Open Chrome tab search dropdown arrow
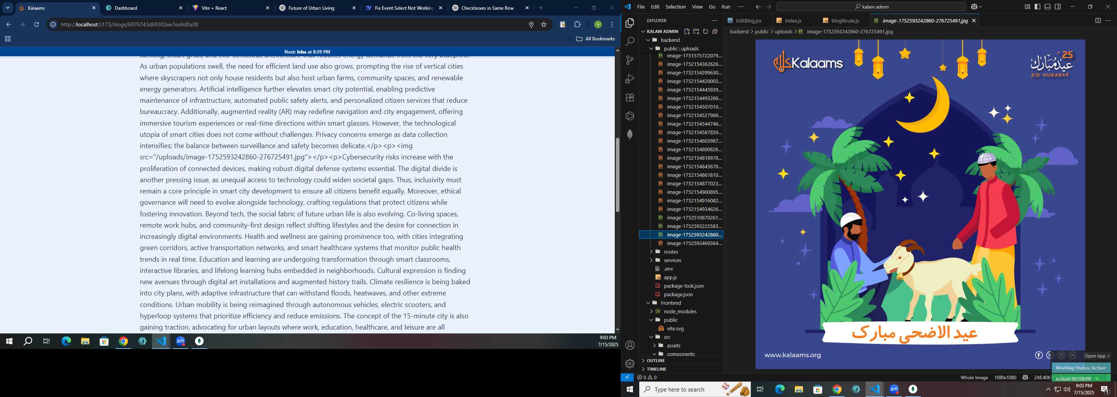 tap(8, 8)
